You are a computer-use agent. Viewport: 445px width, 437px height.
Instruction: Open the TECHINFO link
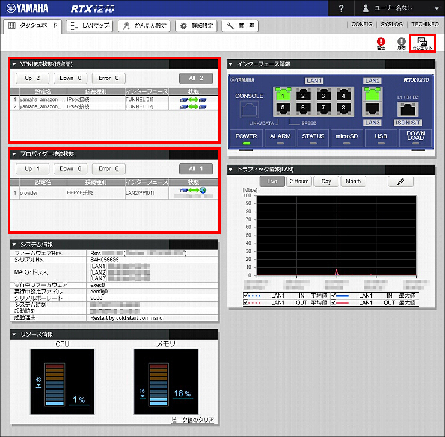coord(425,25)
